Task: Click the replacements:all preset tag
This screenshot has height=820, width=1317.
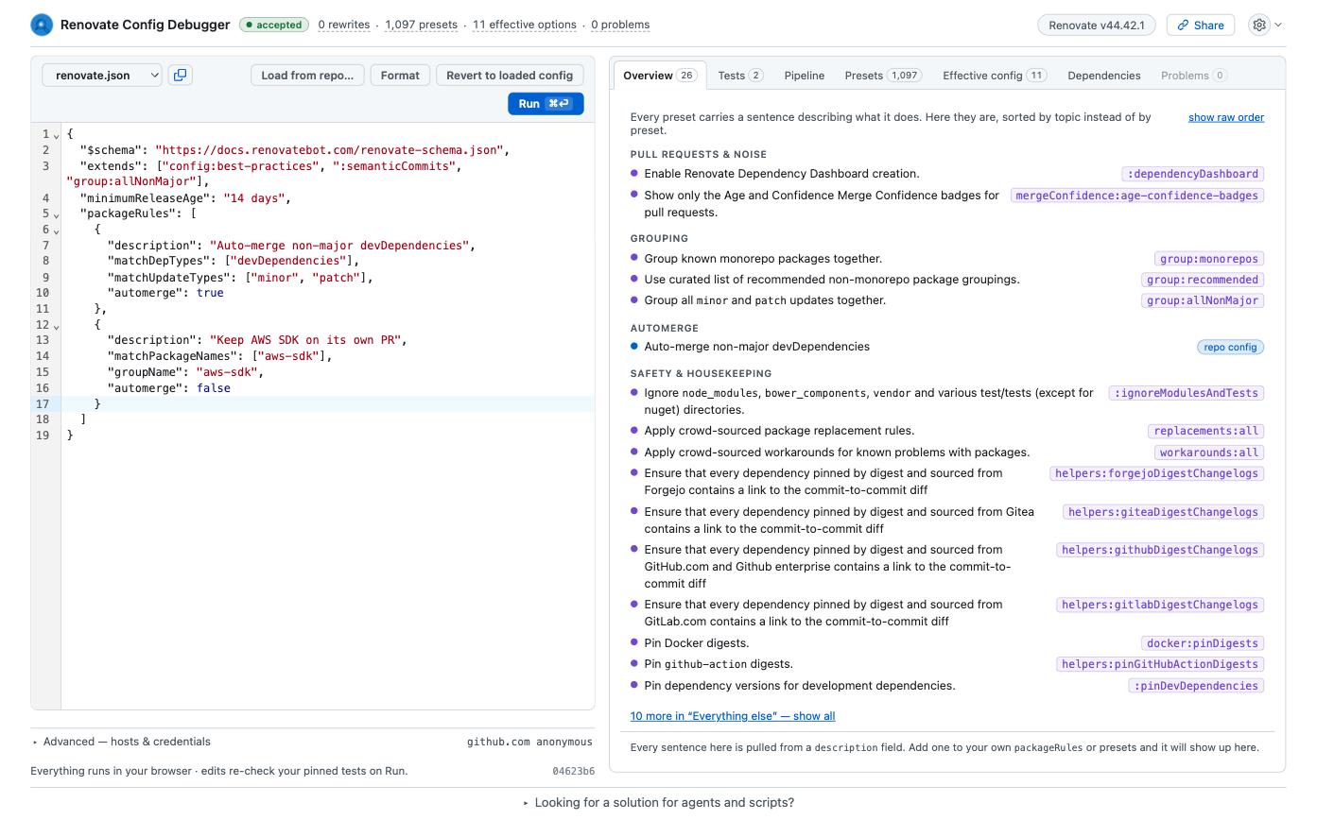Action: (1206, 431)
